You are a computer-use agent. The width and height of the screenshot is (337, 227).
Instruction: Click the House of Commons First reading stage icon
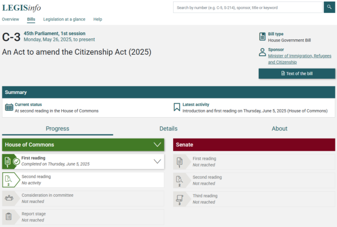8,162
